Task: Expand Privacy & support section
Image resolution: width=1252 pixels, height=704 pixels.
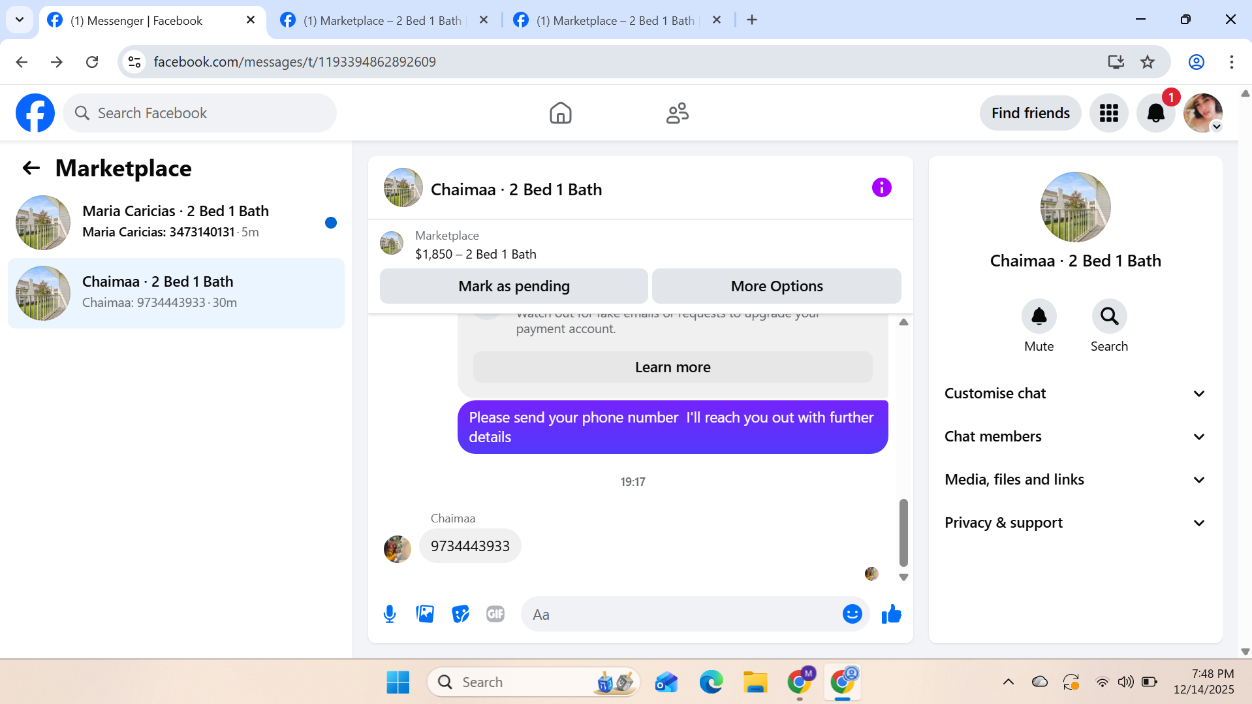Action: pos(1074,523)
